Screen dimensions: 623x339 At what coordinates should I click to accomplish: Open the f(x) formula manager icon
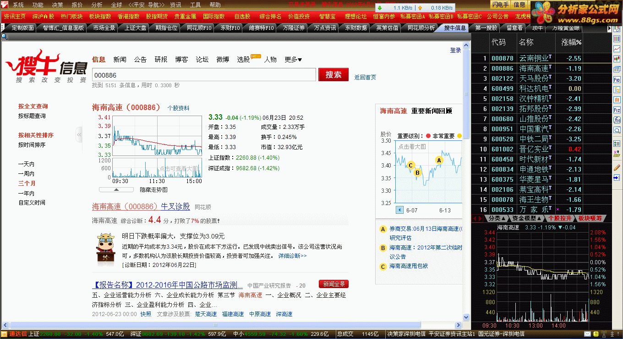617,120
